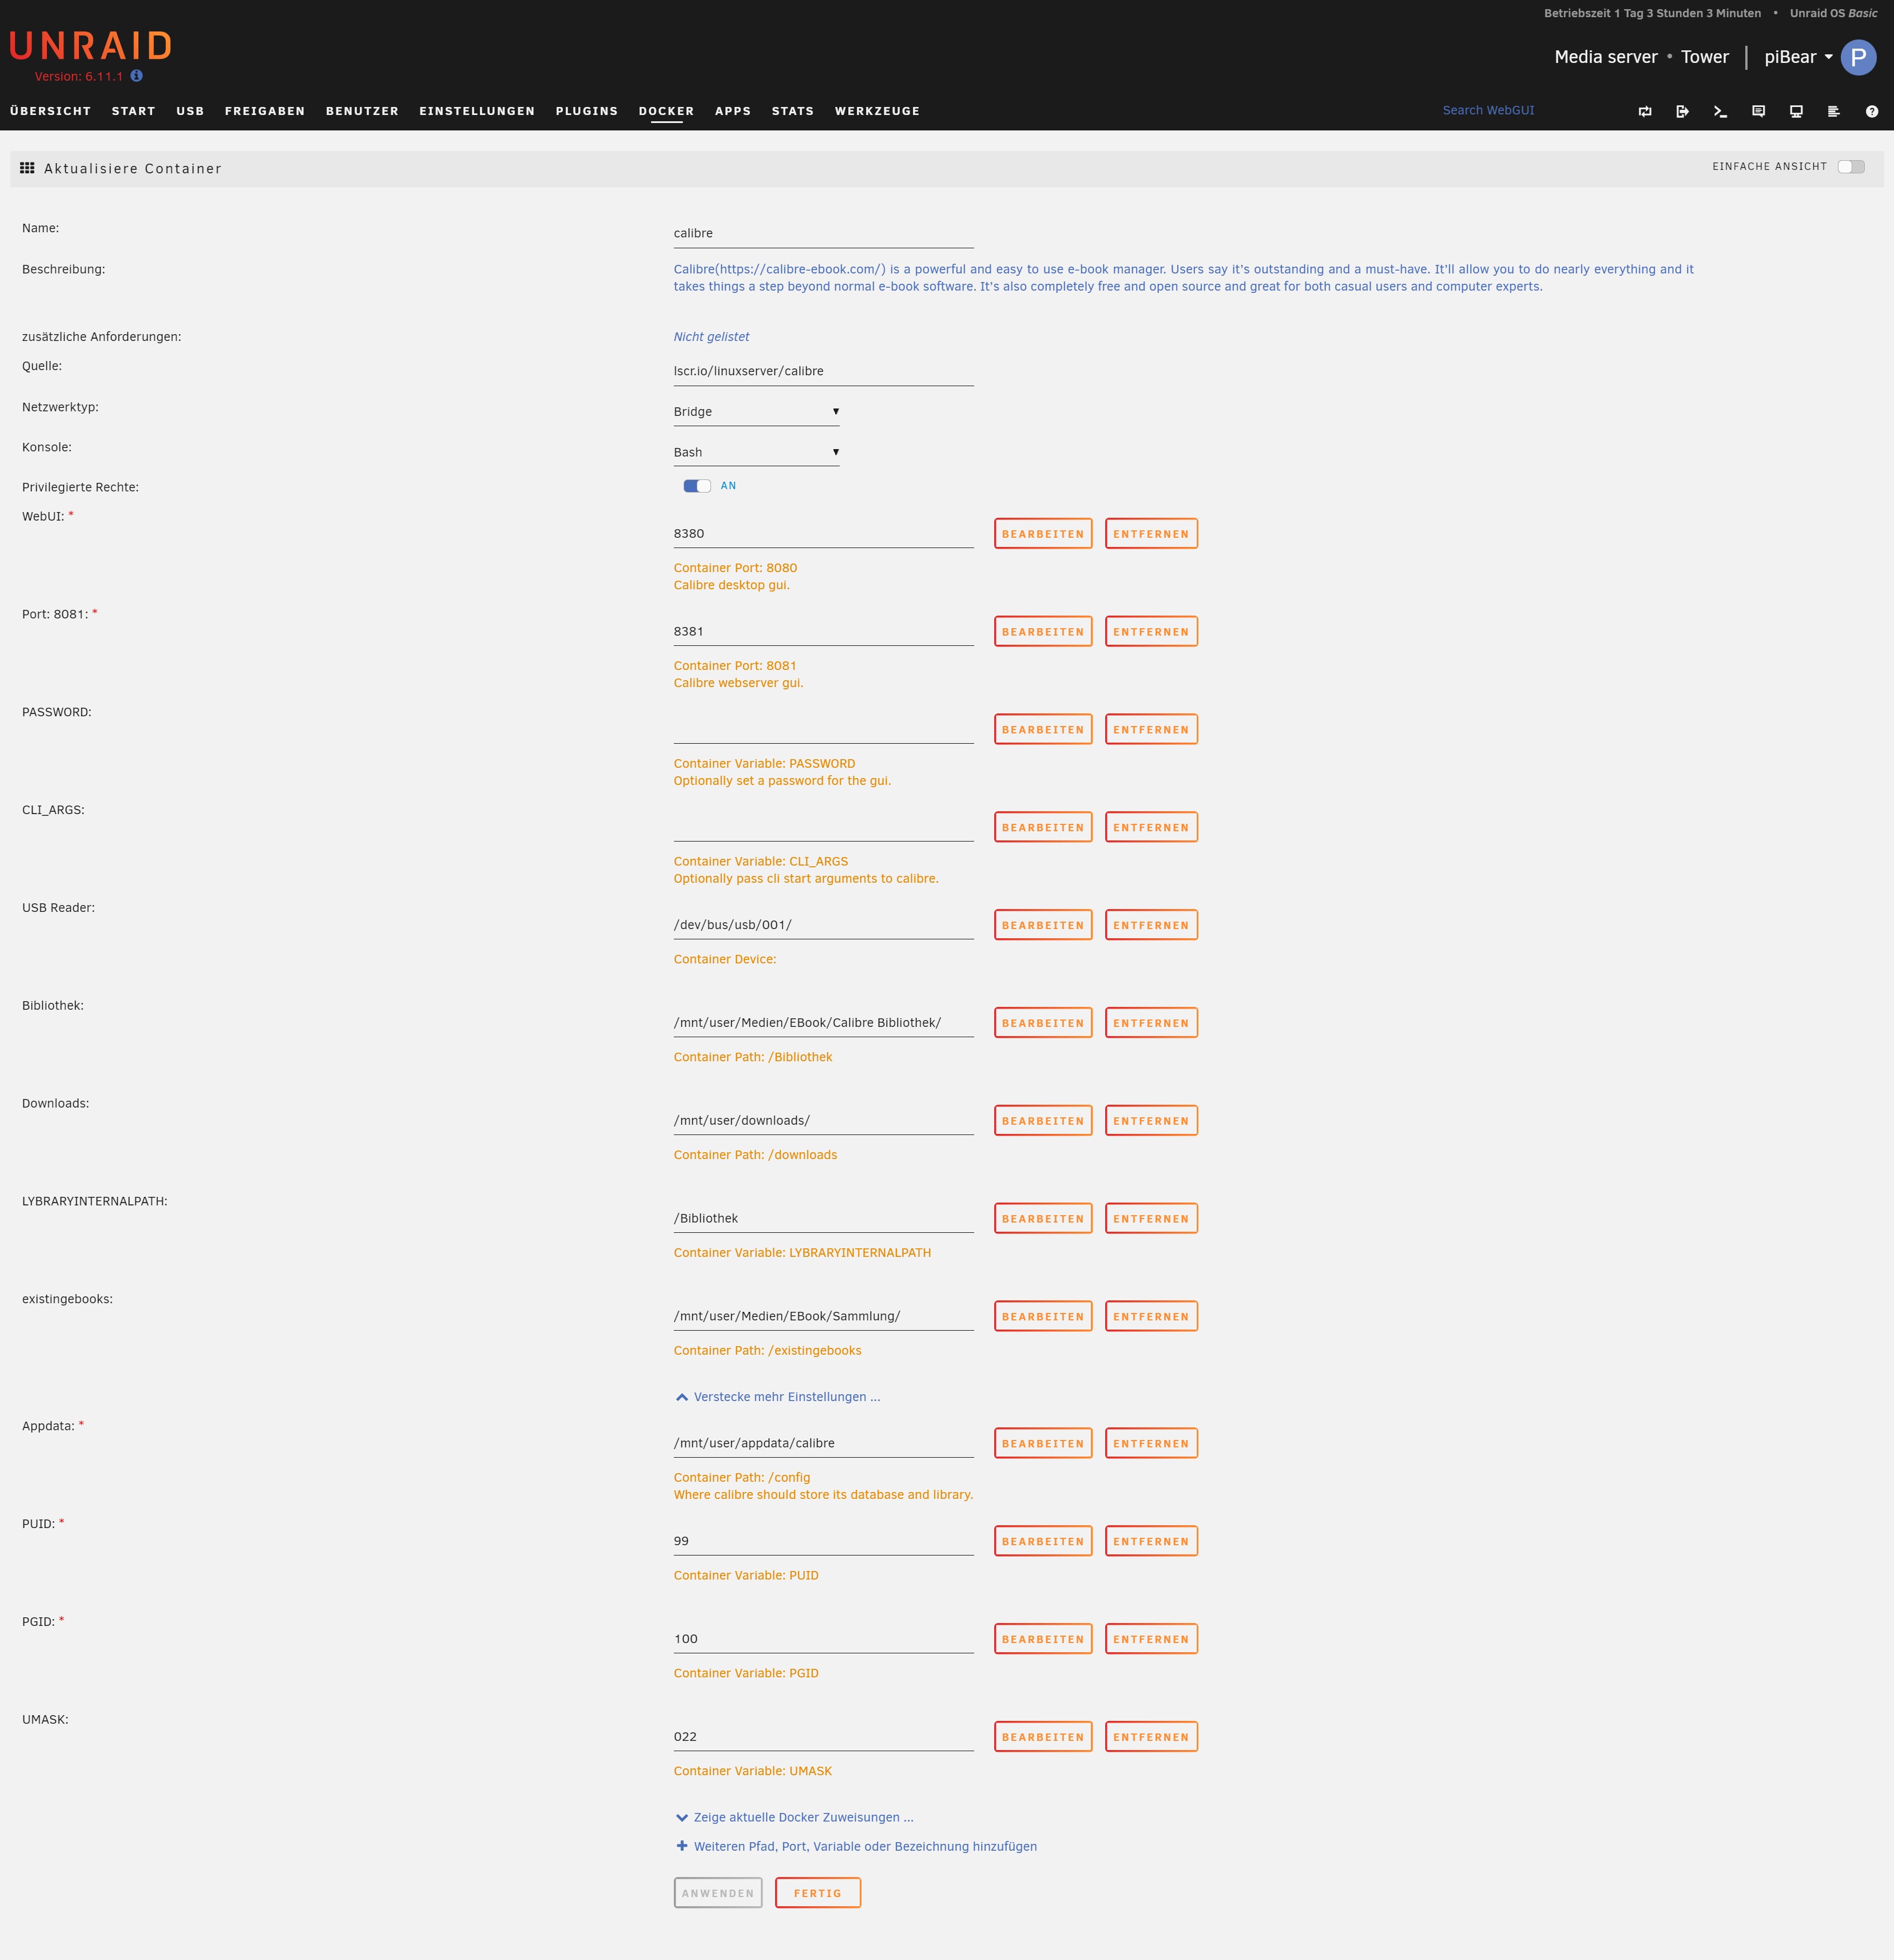The image size is (1894, 1960).
Task: Click the WebUI port field 8380
Action: [823, 534]
